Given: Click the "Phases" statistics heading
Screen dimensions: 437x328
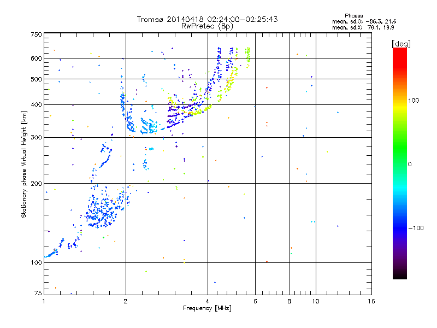Looking at the screenshot, I should 353,16.
